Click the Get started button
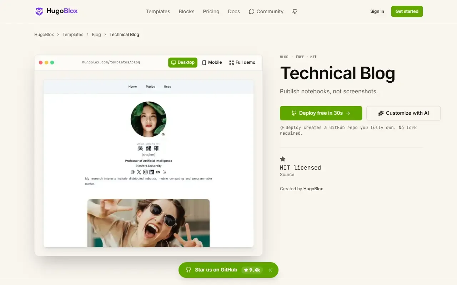Screen dimensions: 457x285 [407, 11]
